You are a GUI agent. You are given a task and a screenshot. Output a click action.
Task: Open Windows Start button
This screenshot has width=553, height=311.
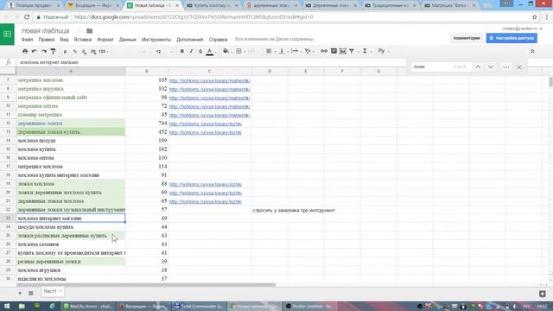(x=7, y=306)
